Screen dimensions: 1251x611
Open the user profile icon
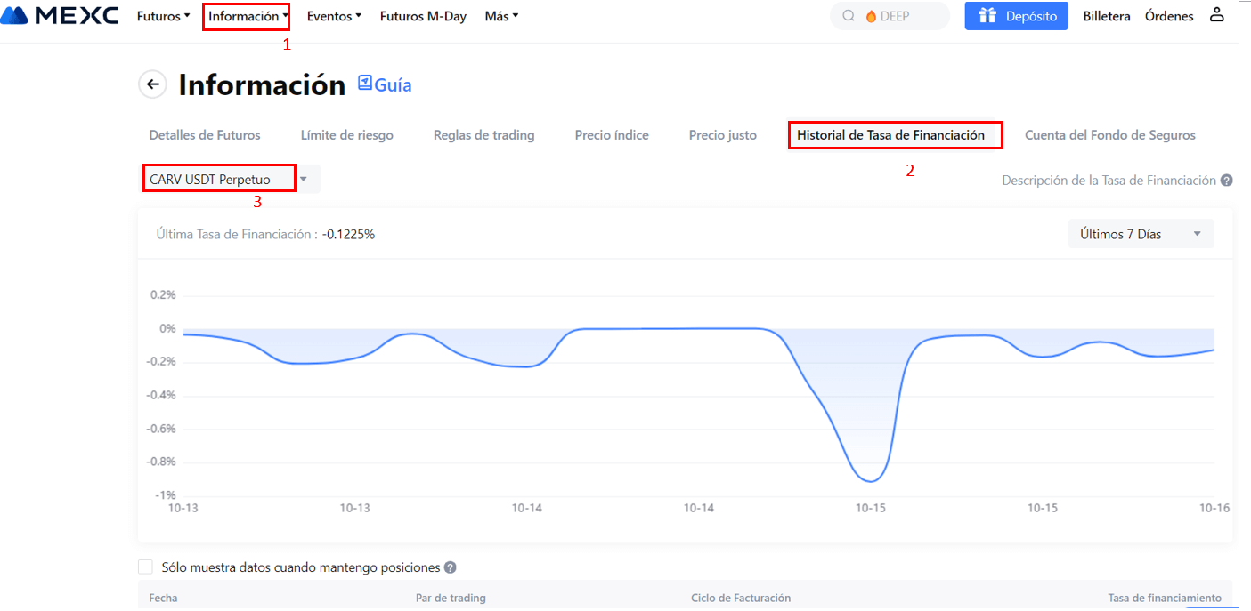point(1216,15)
